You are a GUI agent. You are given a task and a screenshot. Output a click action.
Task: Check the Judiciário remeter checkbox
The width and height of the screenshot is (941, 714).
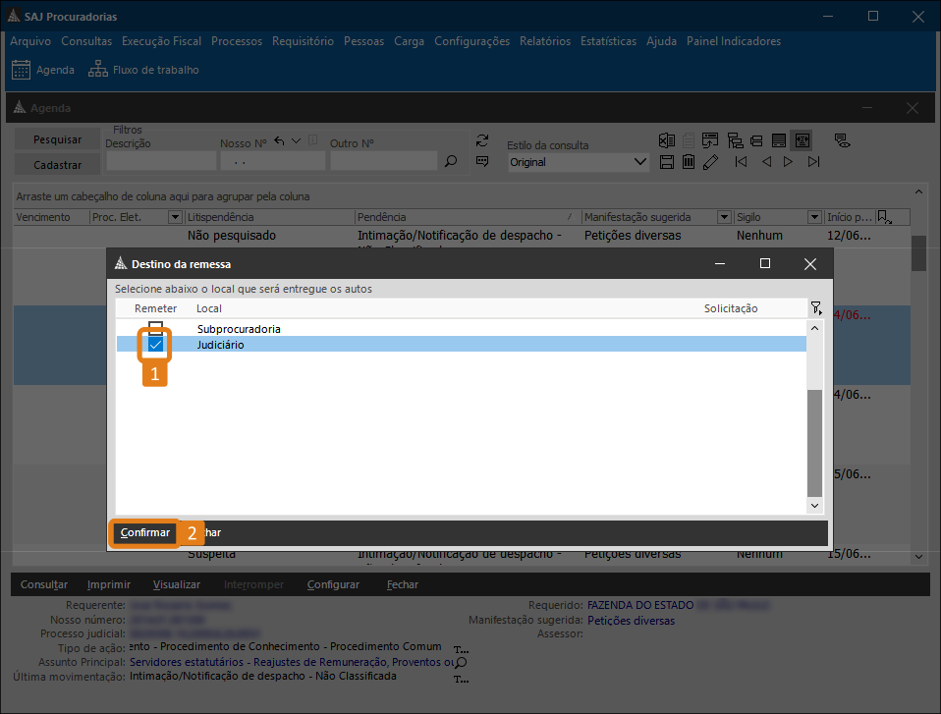click(x=155, y=345)
